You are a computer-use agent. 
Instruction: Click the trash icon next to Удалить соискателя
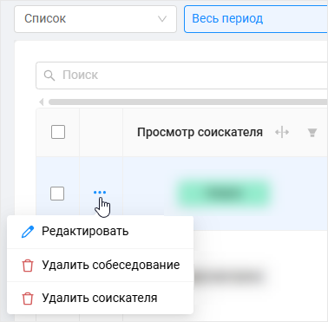pos(28,299)
